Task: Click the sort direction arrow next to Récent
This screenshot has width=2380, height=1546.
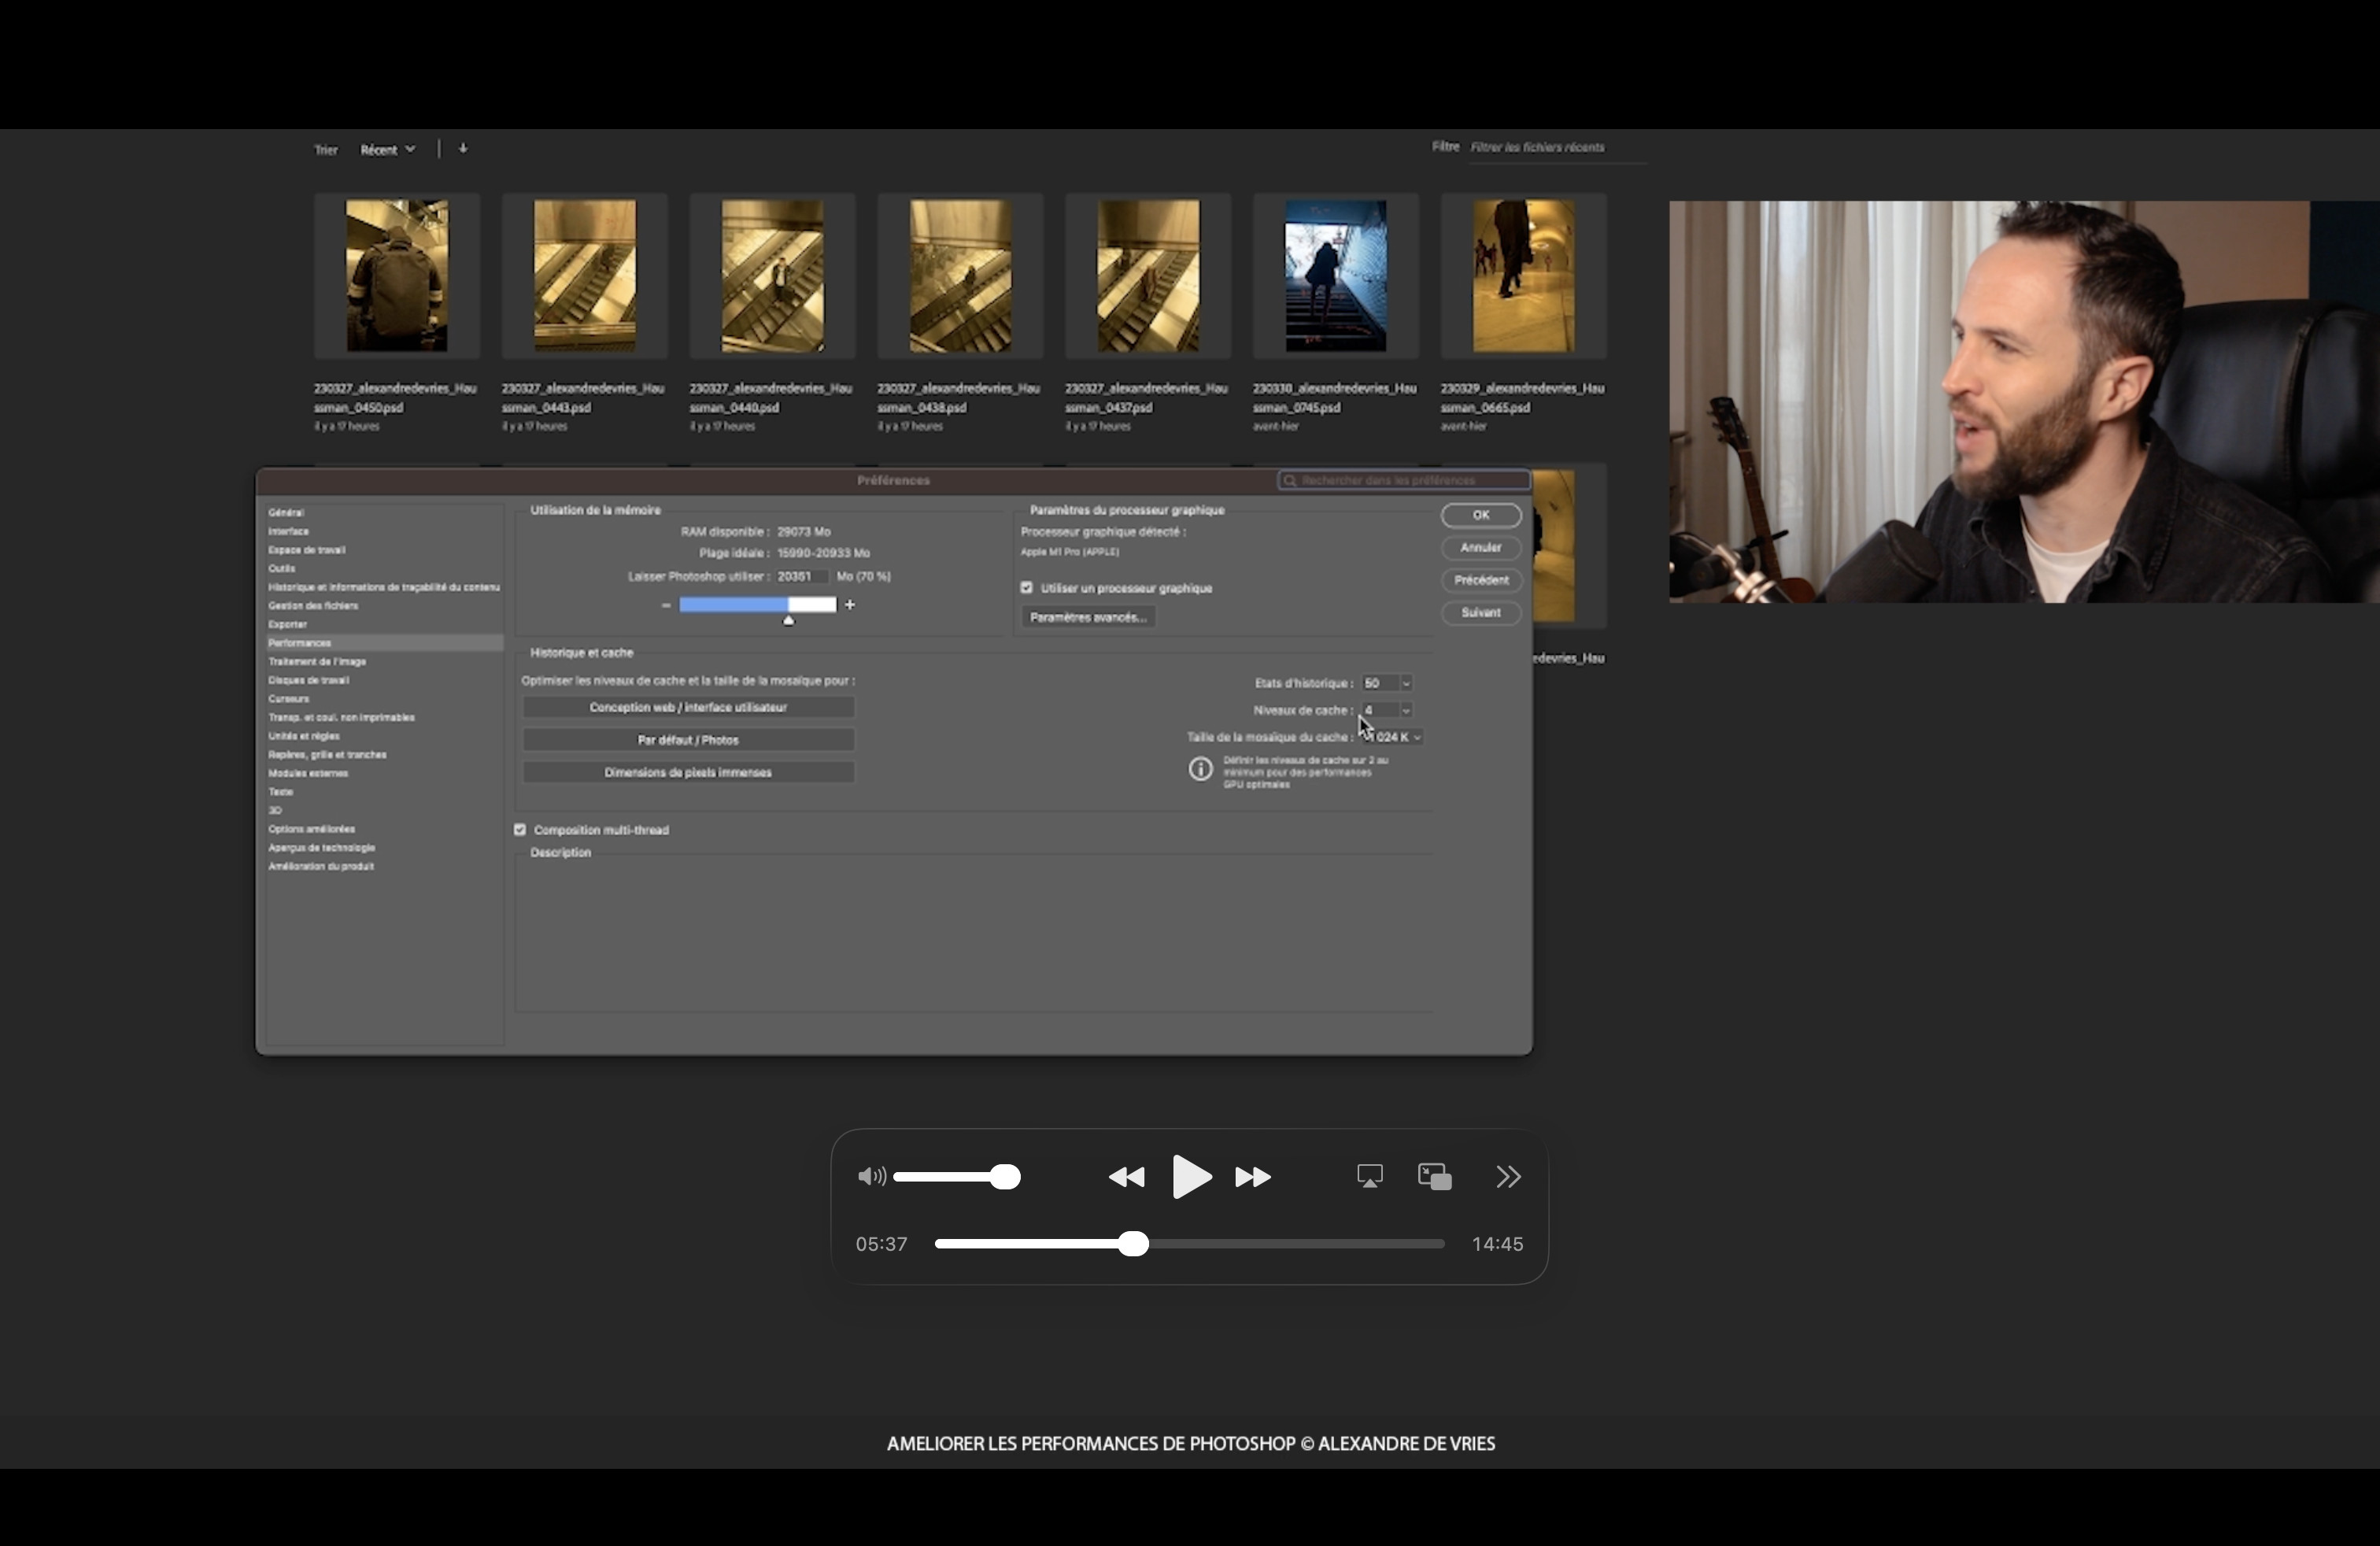Action: point(463,149)
